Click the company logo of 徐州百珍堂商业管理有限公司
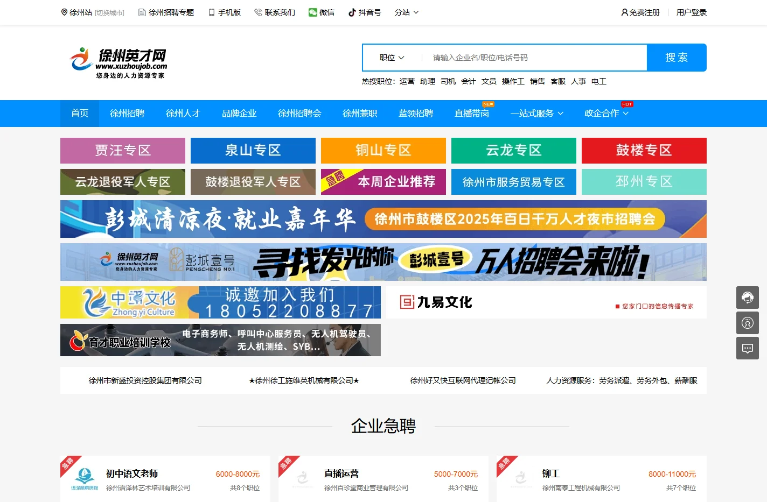 tap(303, 479)
